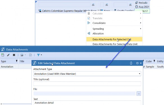The height and width of the screenshot is (105, 164).
Task: Click the South_ entity cell
Action: (160, 67)
